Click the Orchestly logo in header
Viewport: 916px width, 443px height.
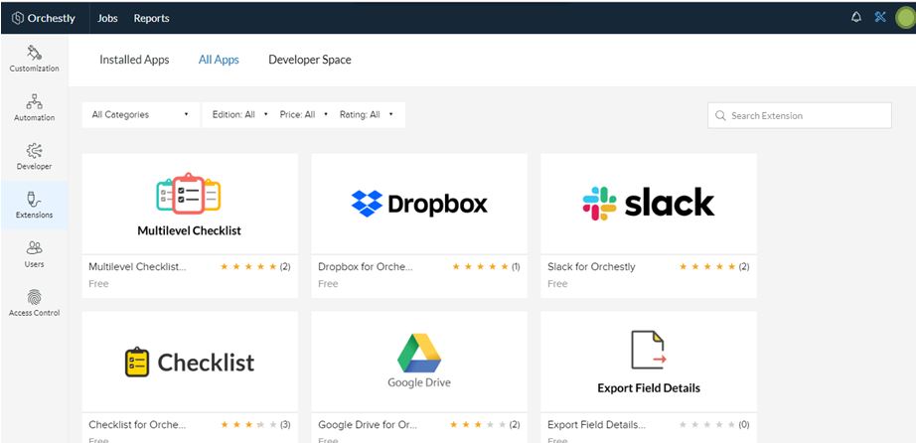[44, 18]
